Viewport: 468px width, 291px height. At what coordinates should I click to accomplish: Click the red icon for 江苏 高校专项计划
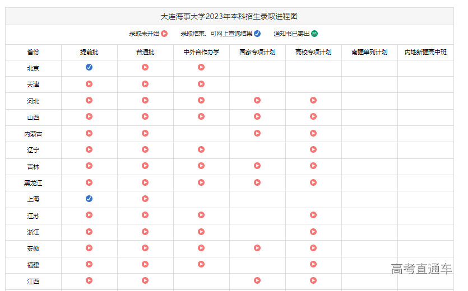point(313,215)
